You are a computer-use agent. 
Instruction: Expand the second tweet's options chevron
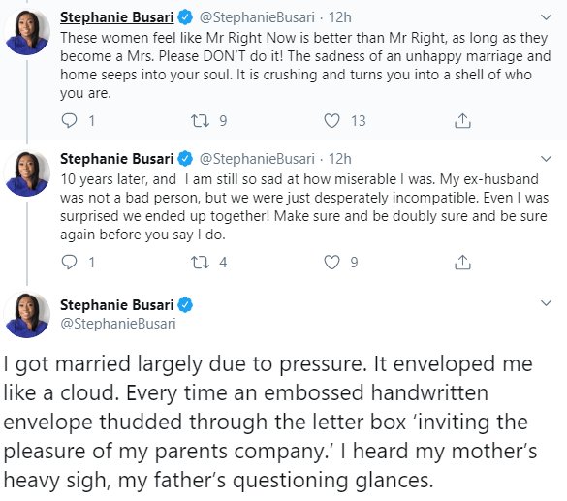(x=546, y=158)
